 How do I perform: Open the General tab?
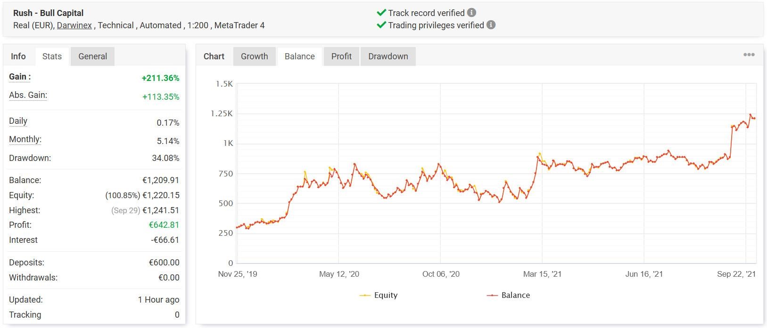[92, 56]
